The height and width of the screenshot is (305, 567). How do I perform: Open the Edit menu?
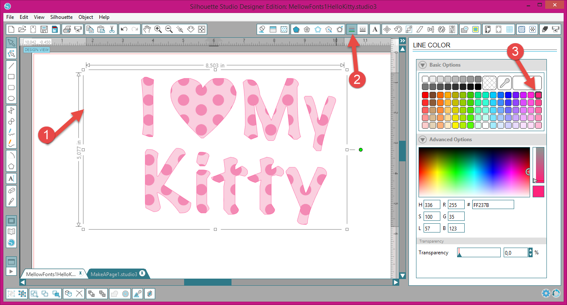click(x=23, y=17)
